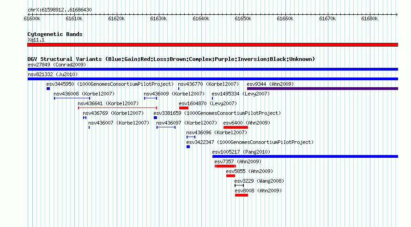Select the blue esv27849 gain bar
Screen dimensions: 411x227
click(213, 69)
